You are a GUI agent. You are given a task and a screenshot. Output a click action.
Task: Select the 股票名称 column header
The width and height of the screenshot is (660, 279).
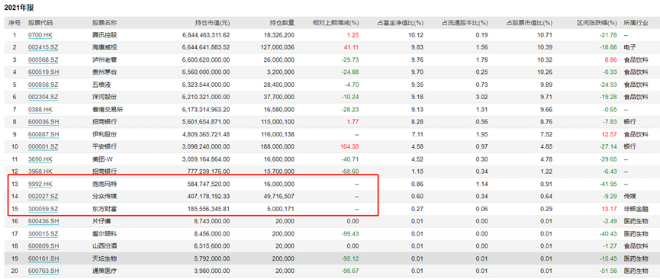coord(105,23)
